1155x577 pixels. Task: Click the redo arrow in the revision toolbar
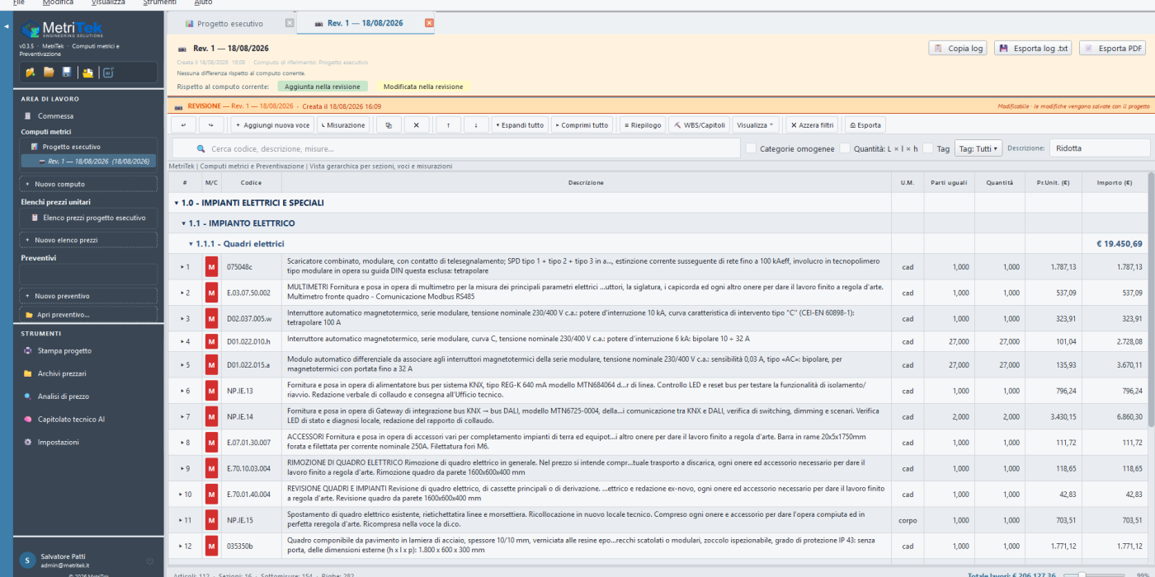(211, 125)
